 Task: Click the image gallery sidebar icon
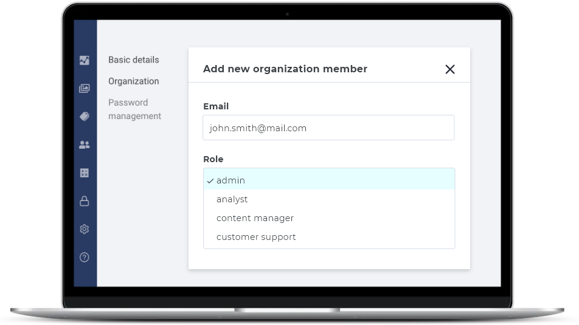click(x=85, y=89)
